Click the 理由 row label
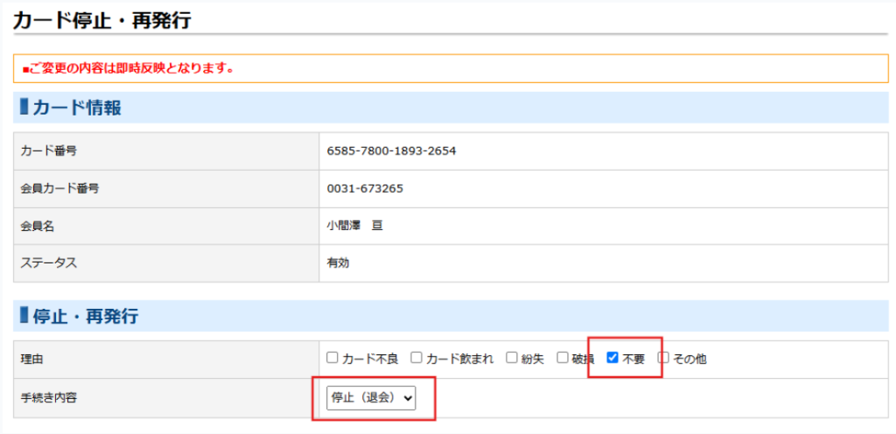The height and width of the screenshot is (434, 896). click(31, 358)
